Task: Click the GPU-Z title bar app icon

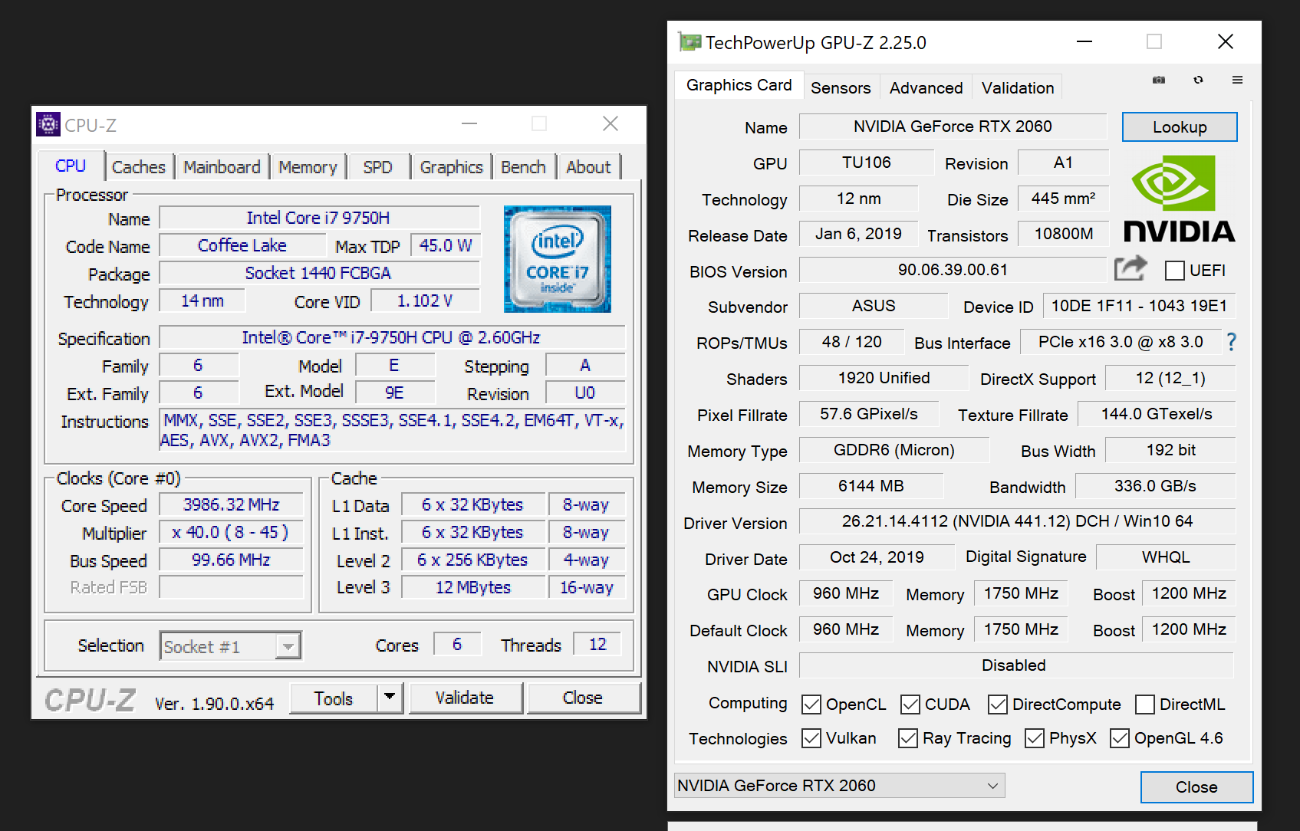Action: coord(689,42)
